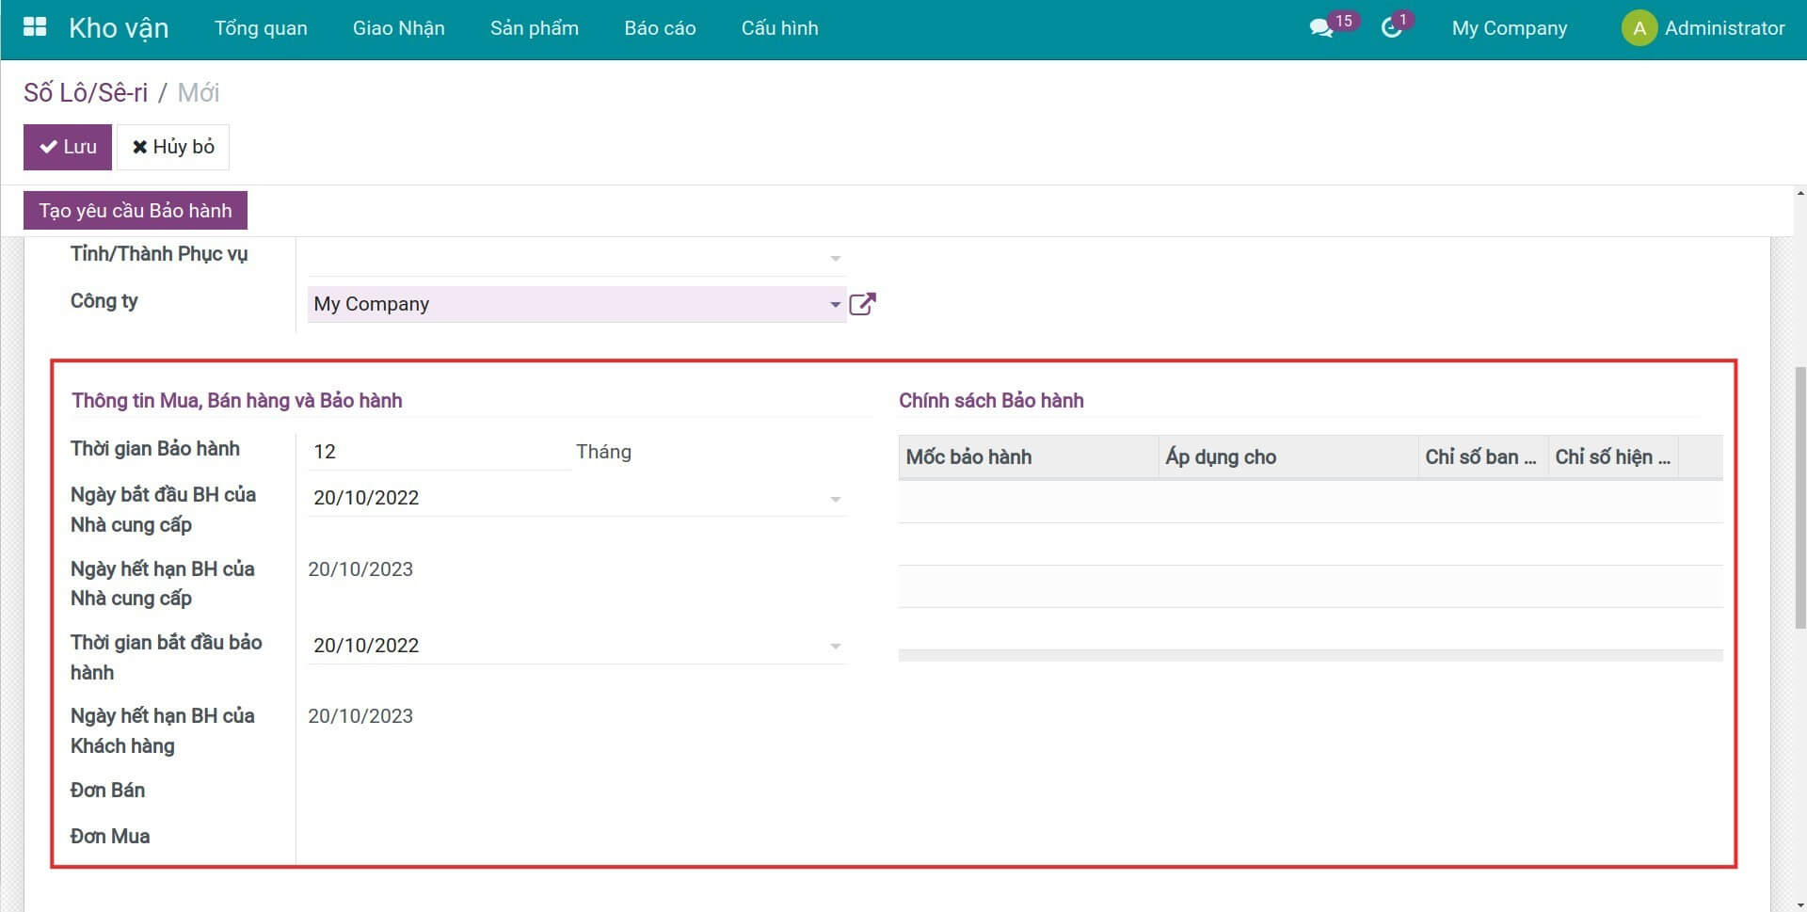Viewport: 1807px width, 912px height.
Task: Expand the Tỉnh/Thành Phục vụ dropdown
Action: pos(835,257)
